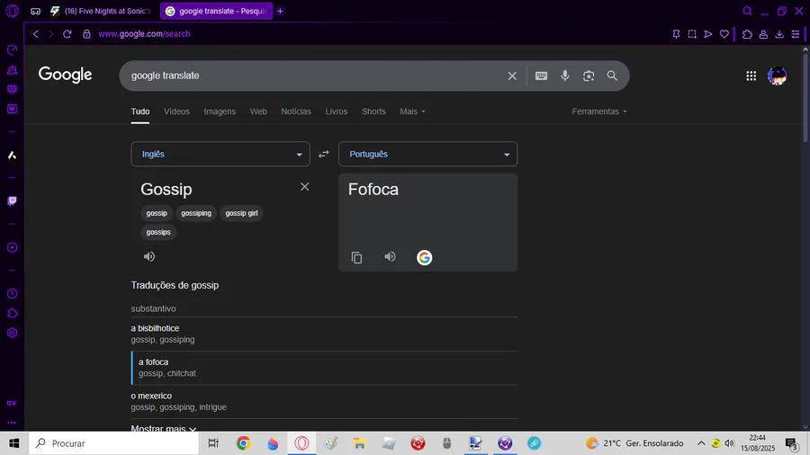The height and width of the screenshot is (455, 810).
Task: Switch to the Livros results tab
Action: pyautogui.click(x=337, y=112)
